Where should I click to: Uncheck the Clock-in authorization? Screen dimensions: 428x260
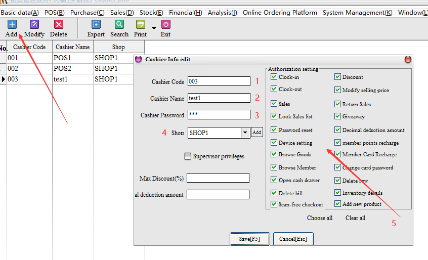(274, 77)
